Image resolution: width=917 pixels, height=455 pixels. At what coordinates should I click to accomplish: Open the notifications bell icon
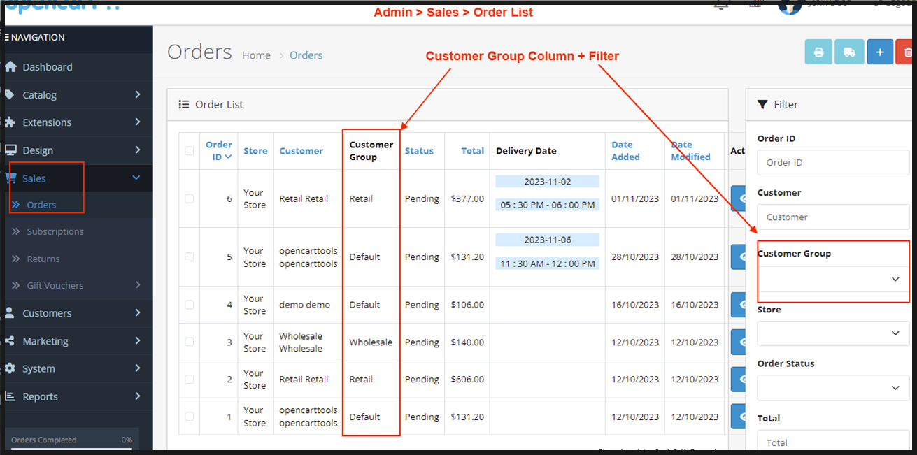pos(720,6)
